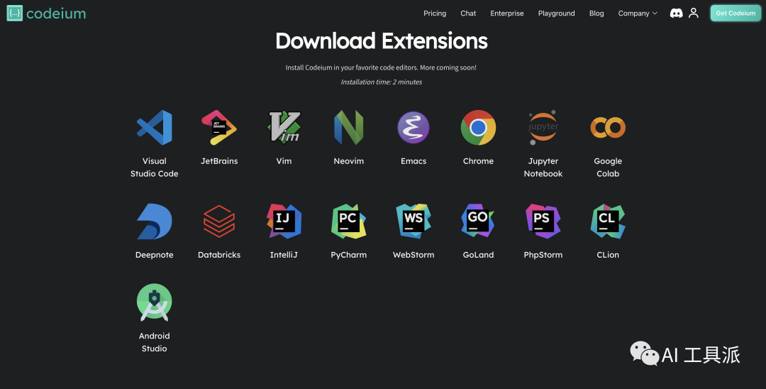
Task: Click the Visual Studio Code icon
Action: click(x=155, y=128)
